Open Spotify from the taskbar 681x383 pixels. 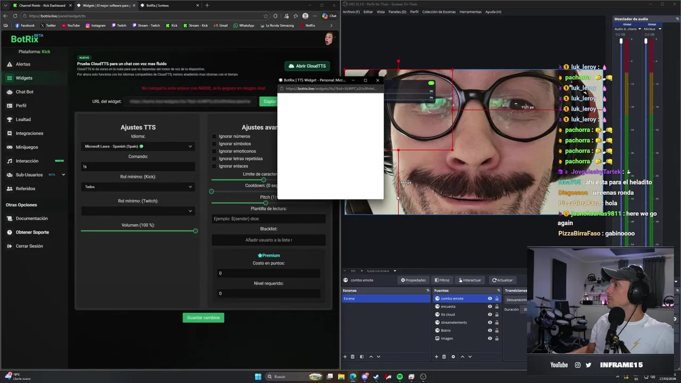[400, 377]
